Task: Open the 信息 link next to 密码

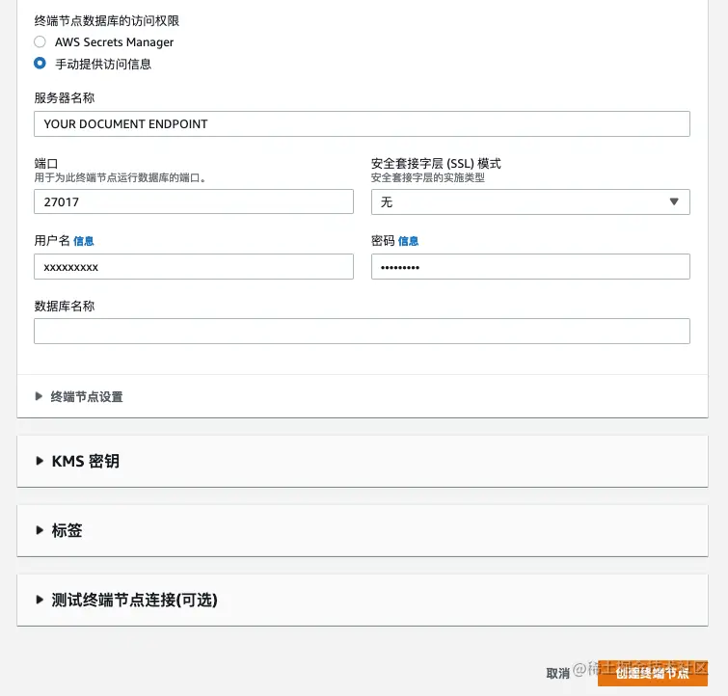Action: tap(408, 241)
